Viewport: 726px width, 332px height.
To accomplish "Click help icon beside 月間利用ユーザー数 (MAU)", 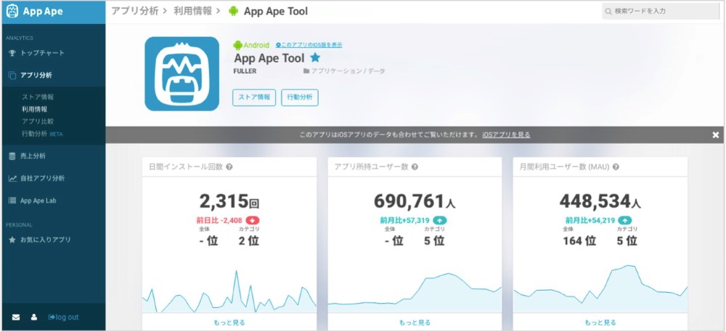I will click(616, 166).
